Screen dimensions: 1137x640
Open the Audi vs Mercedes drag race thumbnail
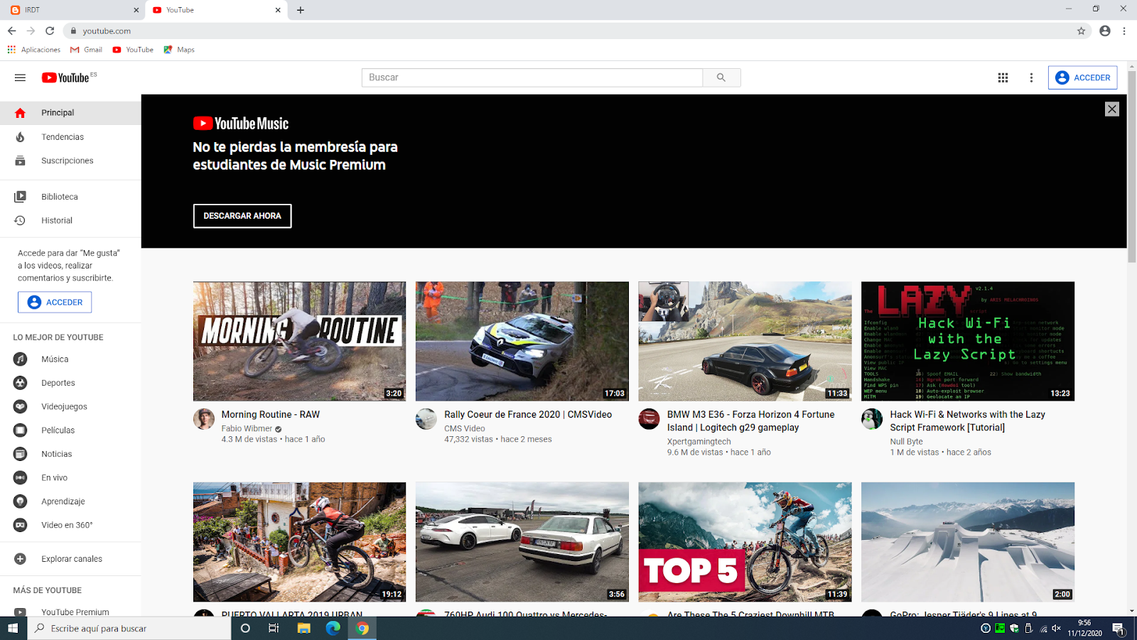[522, 542]
